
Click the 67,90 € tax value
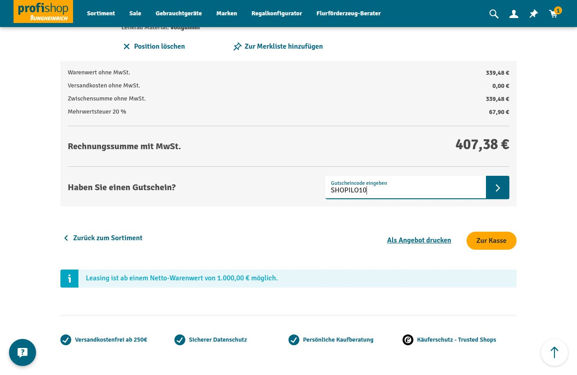(x=499, y=112)
